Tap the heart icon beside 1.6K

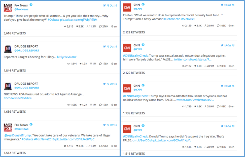point(195,107)
